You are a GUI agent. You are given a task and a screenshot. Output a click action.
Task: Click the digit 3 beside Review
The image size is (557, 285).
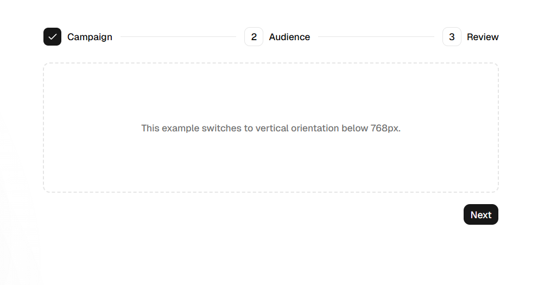tap(452, 37)
